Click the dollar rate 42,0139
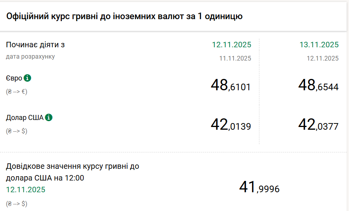The height and width of the screenshot is (211, 349). pyautogui.click(x=230, y=125)
